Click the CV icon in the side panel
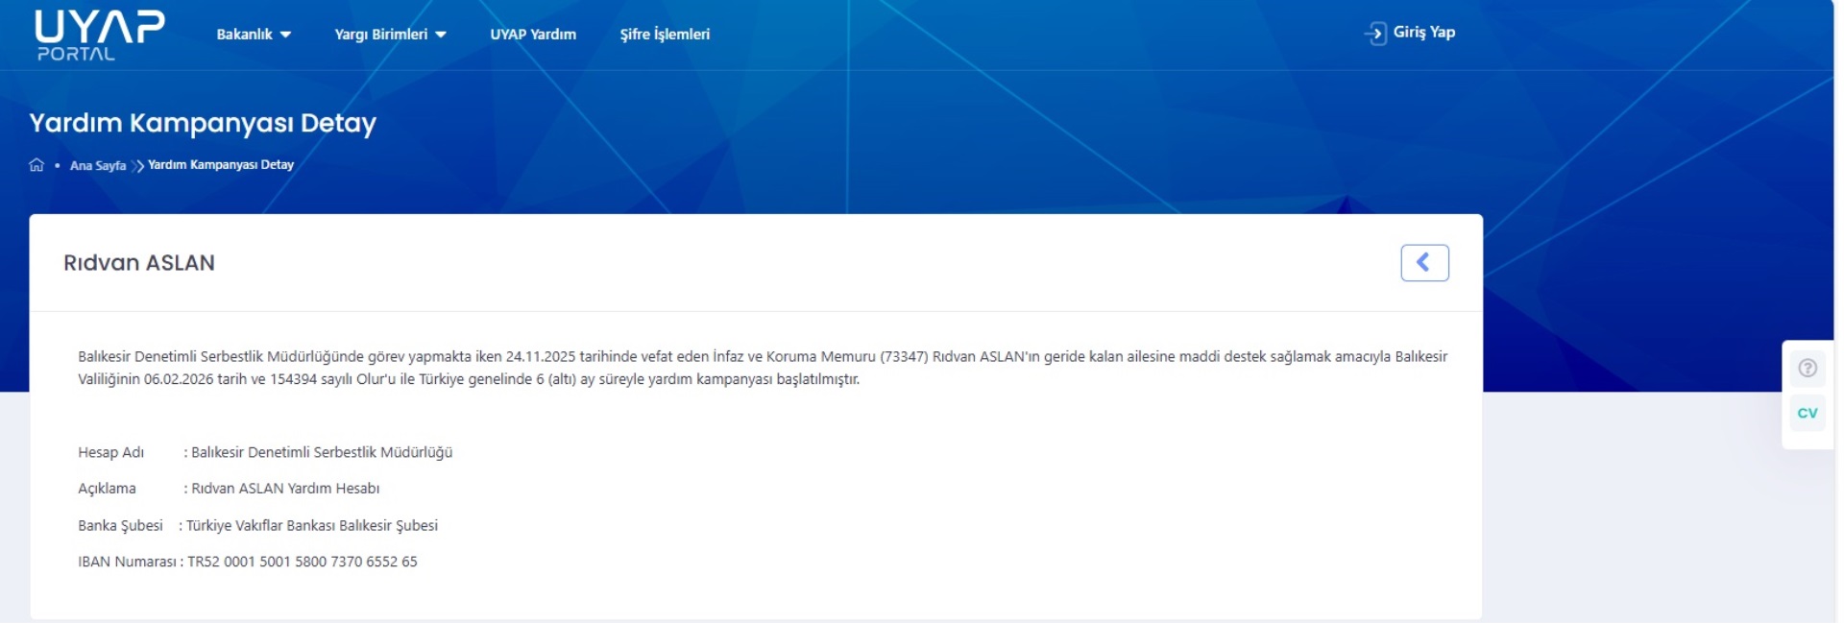Viewport: 1844px width, 623px height. tap(1807, 414)
